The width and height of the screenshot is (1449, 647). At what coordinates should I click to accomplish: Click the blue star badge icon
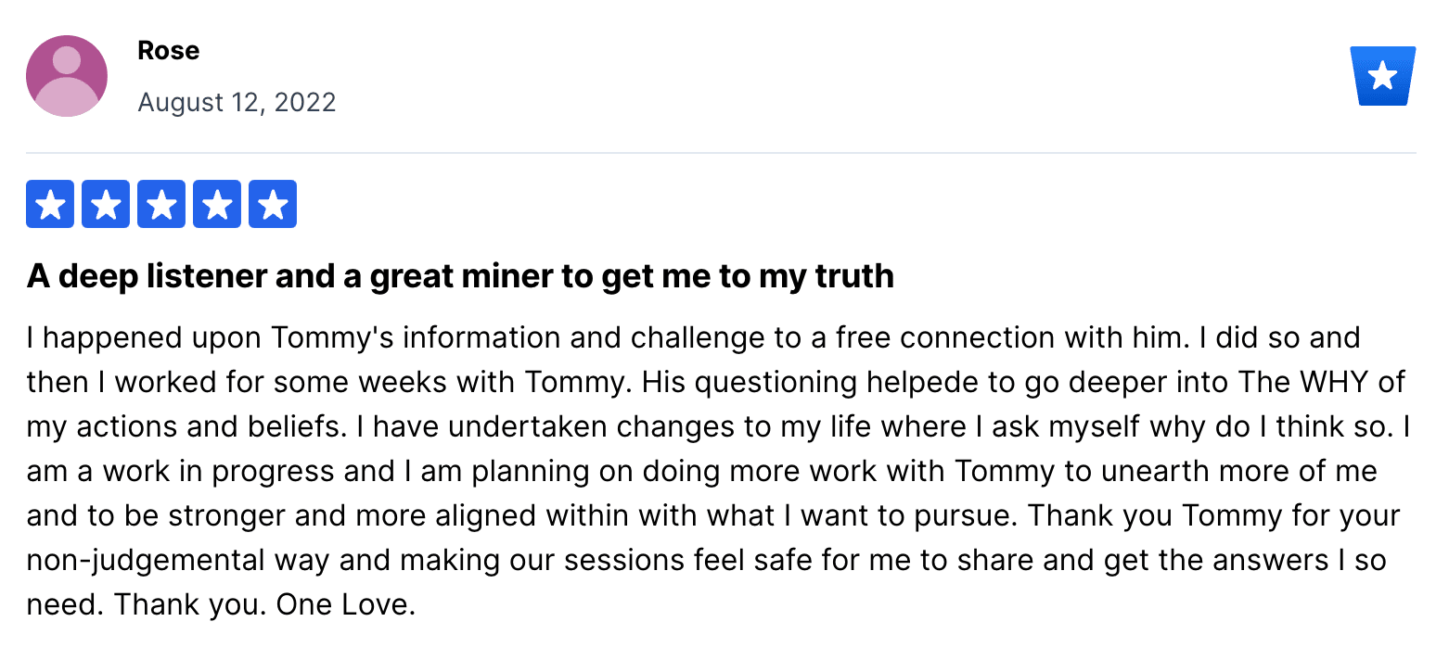(1382, 76)
